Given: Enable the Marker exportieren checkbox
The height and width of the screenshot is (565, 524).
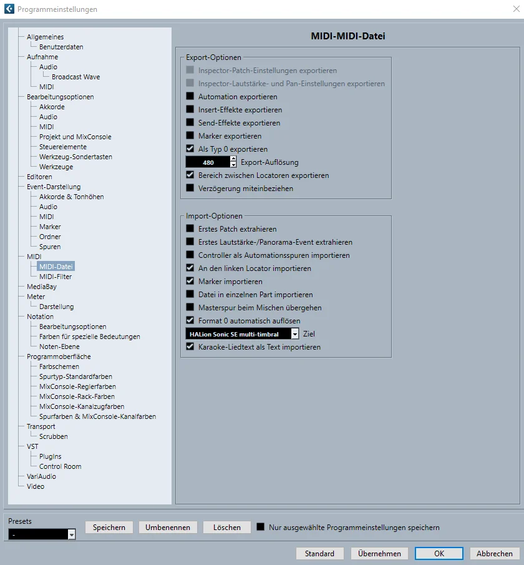Looking at the screenshot, I should [x=190, y=135].
